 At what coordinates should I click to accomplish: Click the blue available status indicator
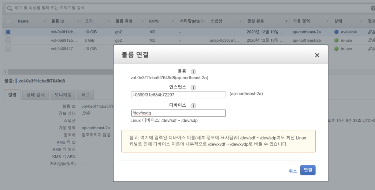(337, 32)
